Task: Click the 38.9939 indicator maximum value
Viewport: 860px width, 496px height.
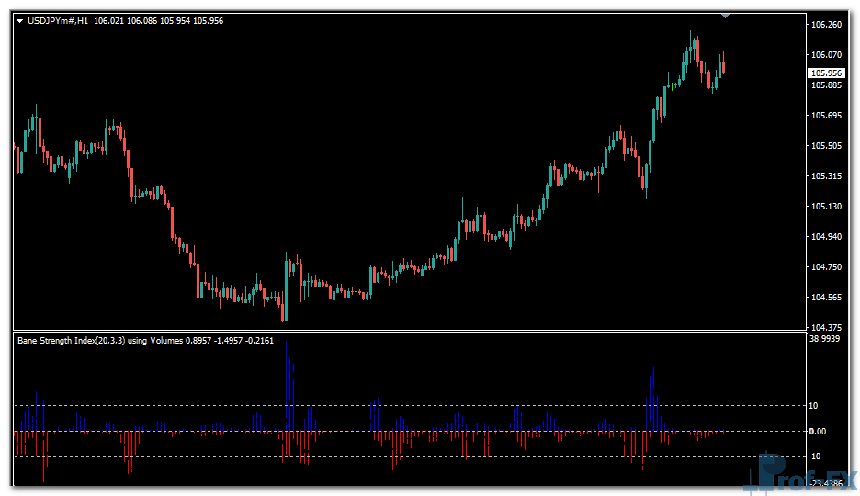Action: pyautogui.click(x=826, y=339)
